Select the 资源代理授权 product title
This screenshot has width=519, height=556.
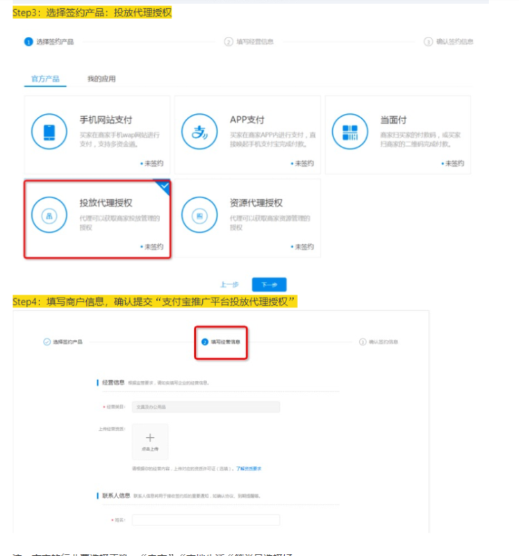click(x=256, y=203)
